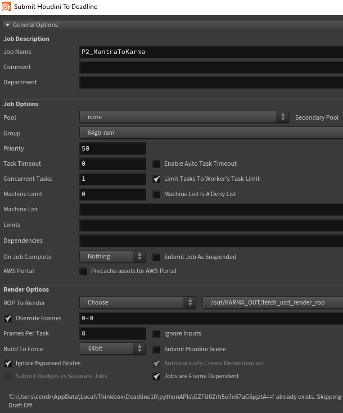Open the Pool dropdown set to none
The width and height of the screenshot is (343, 413).
184,117
